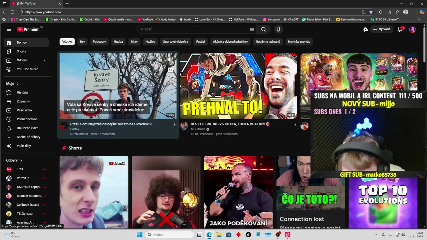Select the Hry filter chip
This screenshot has height=240, width=427.
click(x=82, y=42)
